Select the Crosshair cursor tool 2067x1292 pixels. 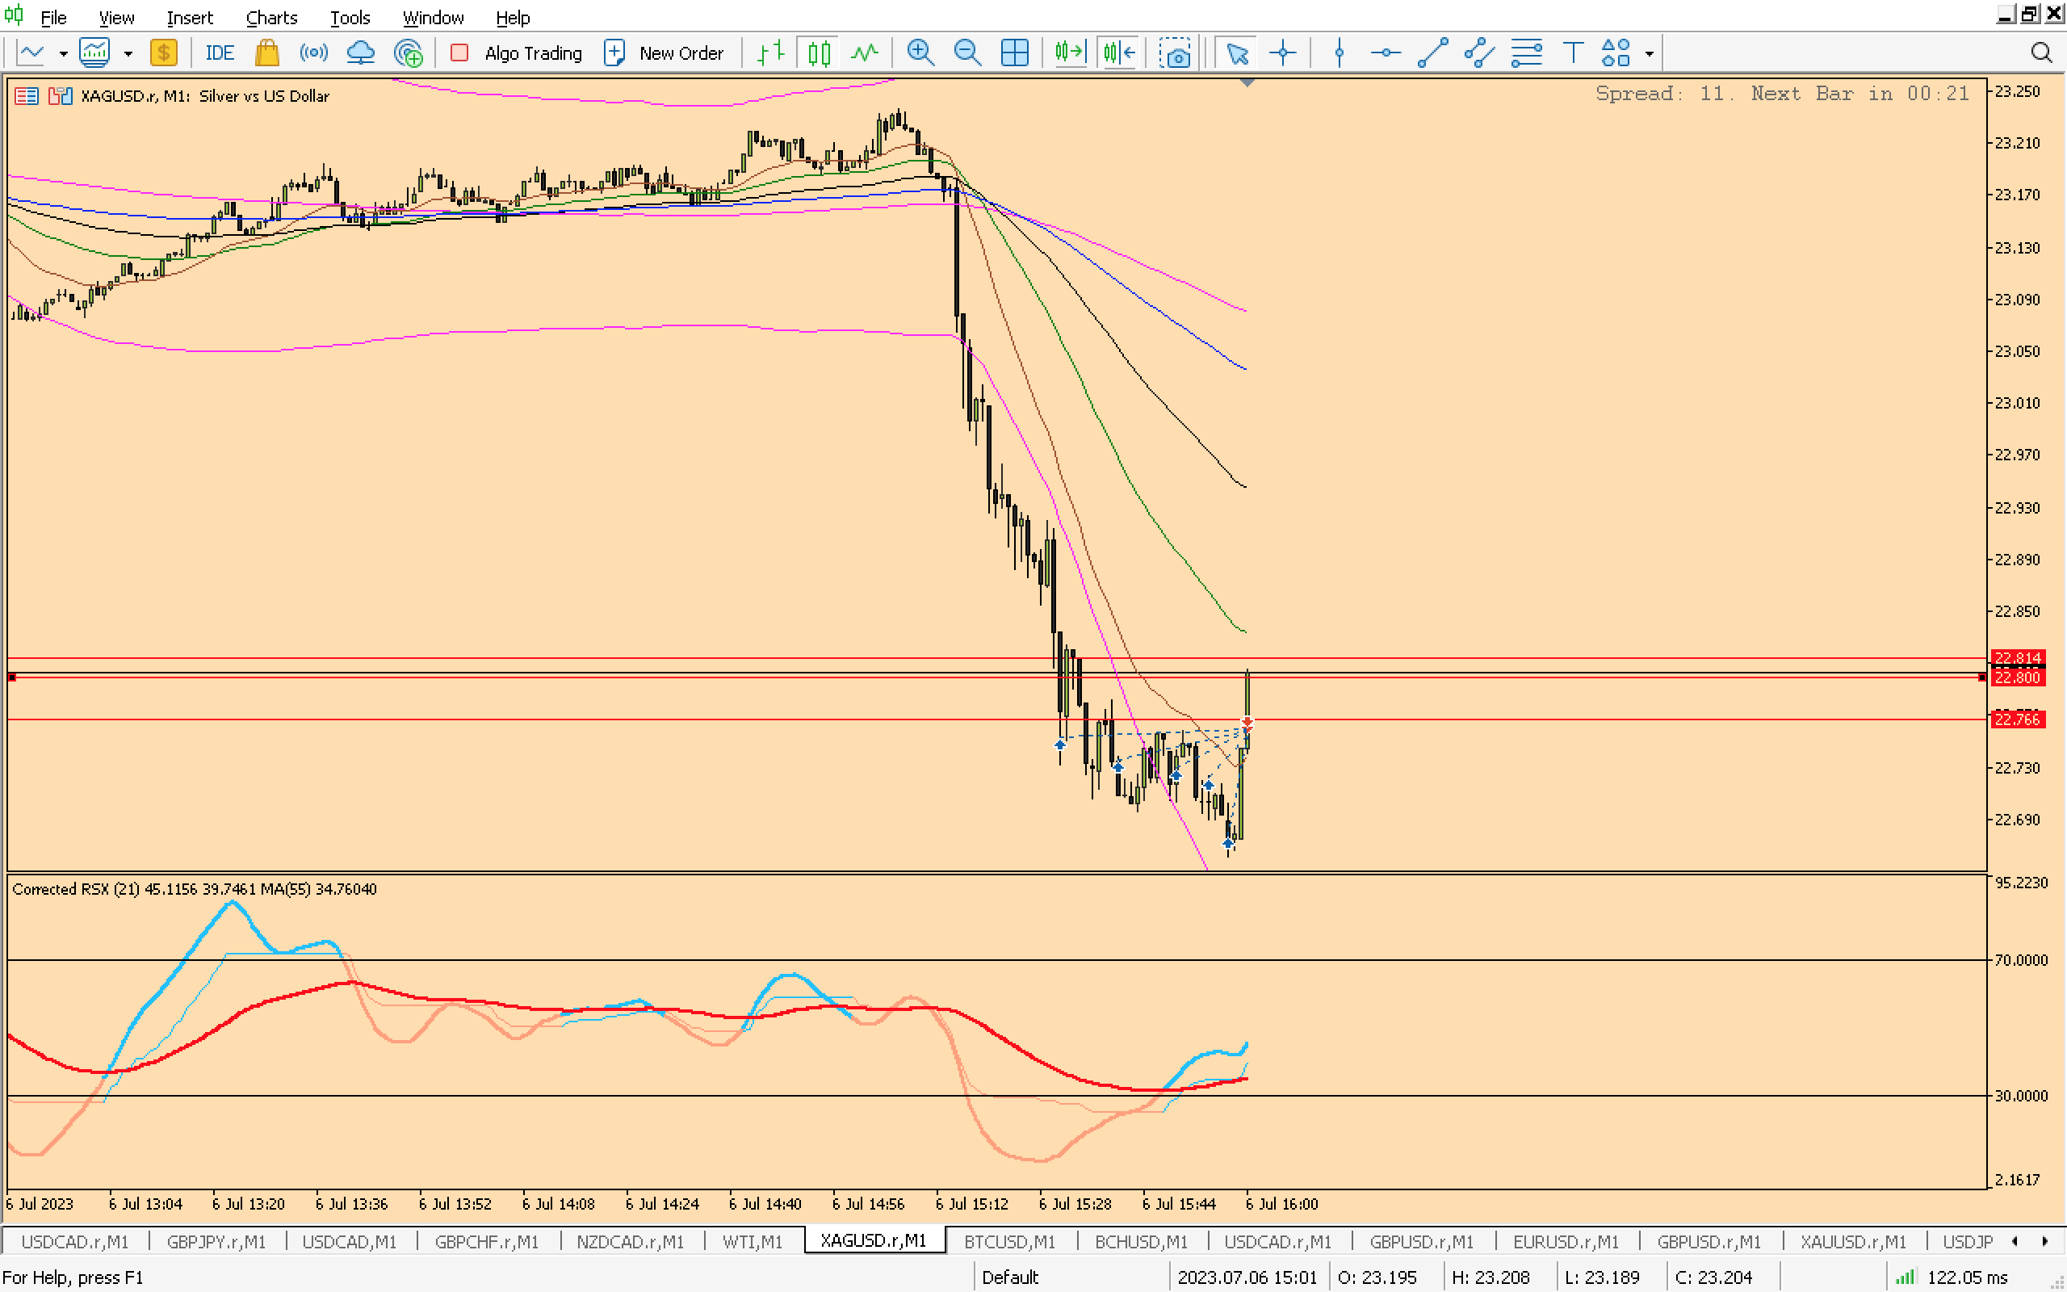(1283, 53)
